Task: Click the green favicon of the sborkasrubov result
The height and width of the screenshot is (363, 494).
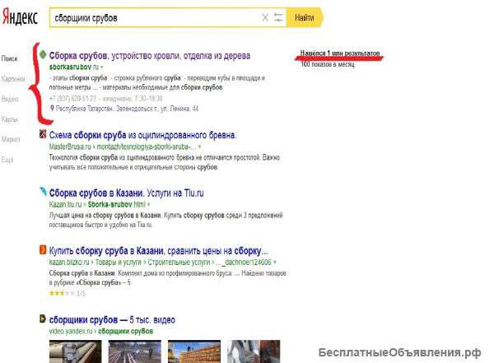Action: [43, 55]
